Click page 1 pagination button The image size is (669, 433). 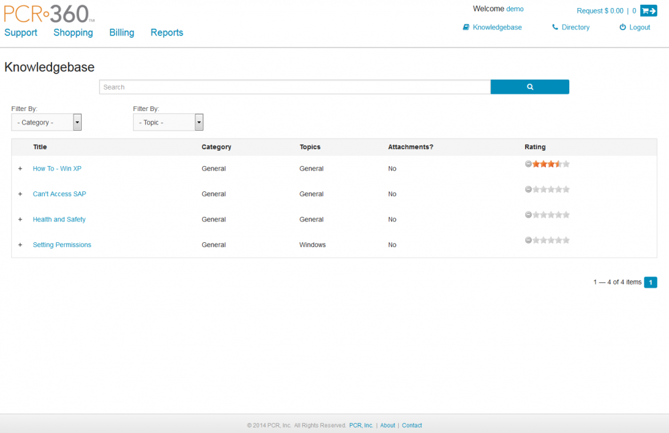point(650,282)
